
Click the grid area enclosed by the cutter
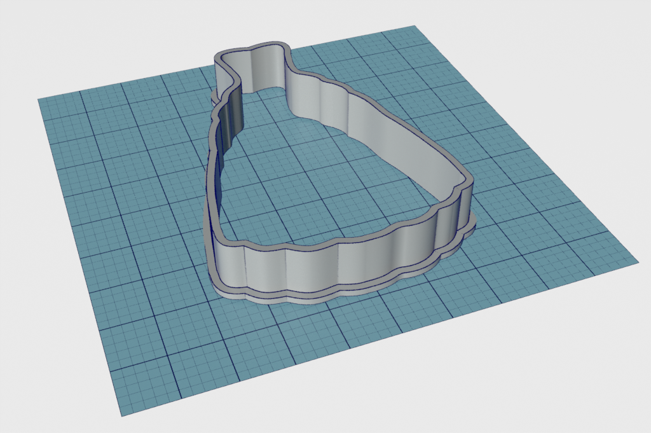(318, 184)
